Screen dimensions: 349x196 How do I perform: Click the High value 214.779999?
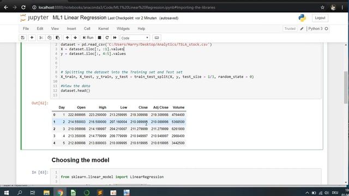click(98, 136)
